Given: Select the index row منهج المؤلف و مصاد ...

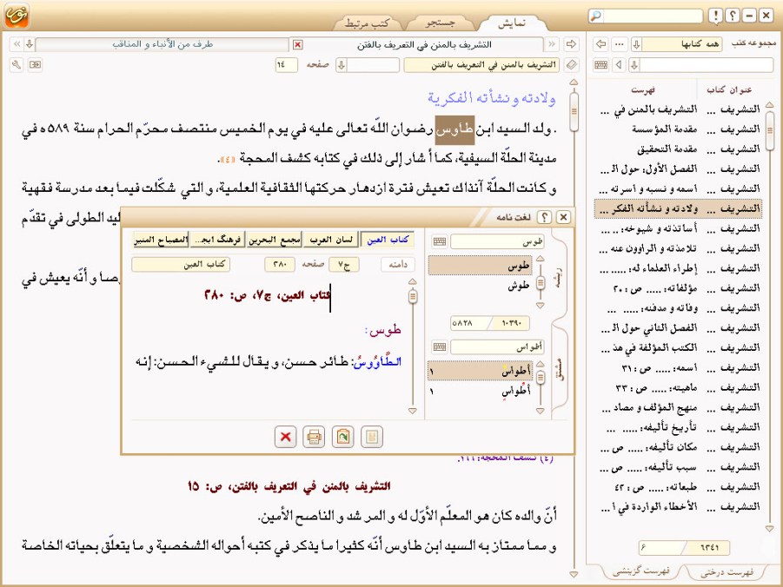Looking at the screenshot, I should coord(678,407).
